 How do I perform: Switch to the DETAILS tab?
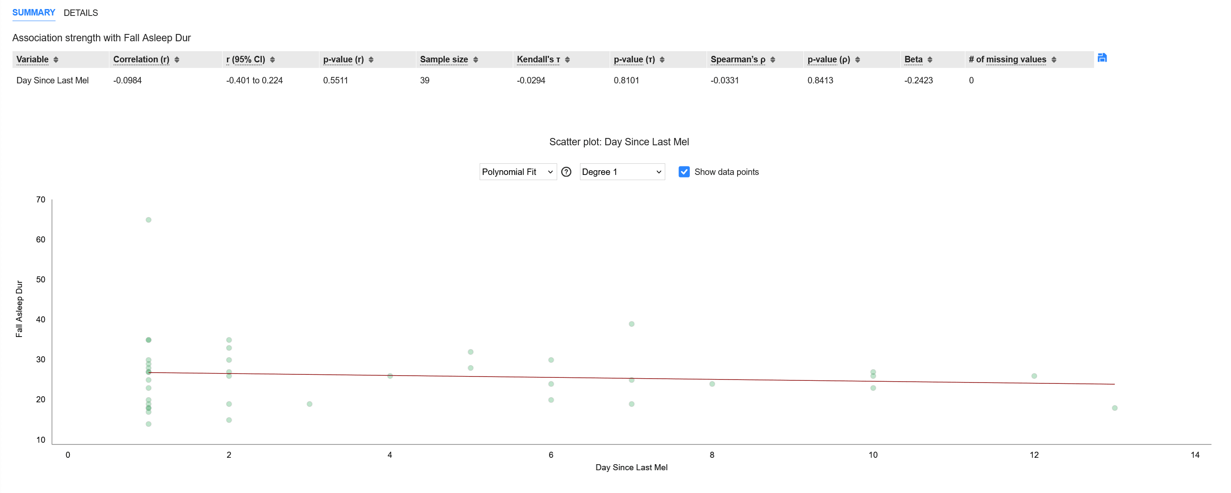click(x=80, y=13)
